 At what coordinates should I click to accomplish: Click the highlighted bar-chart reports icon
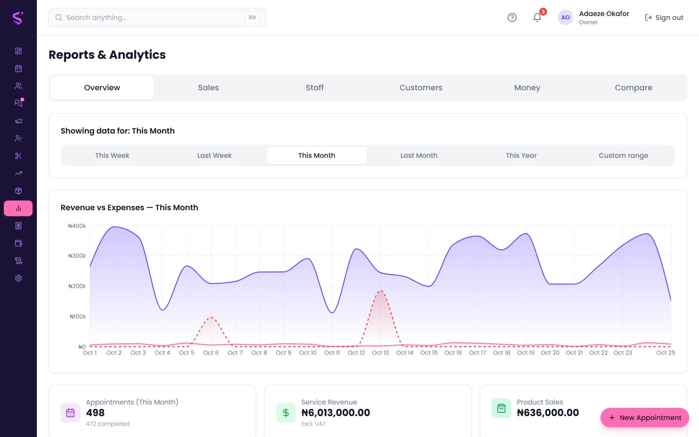18,208
